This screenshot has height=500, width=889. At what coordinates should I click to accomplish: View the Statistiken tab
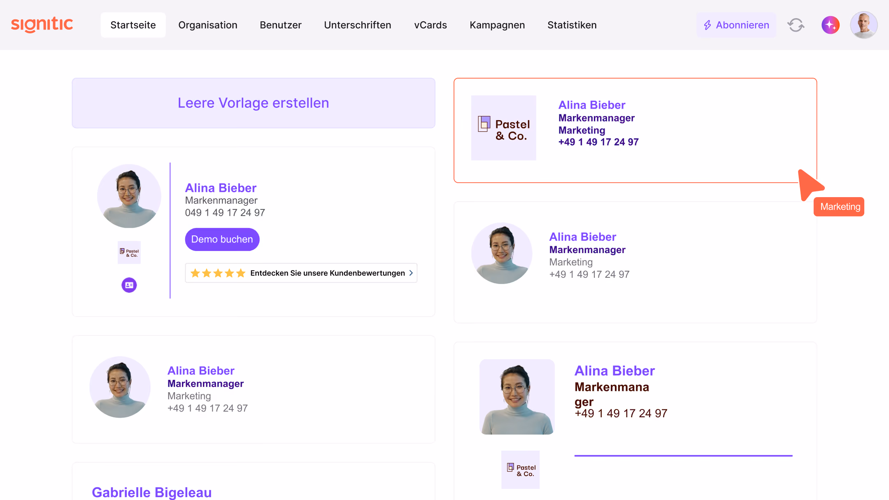point(572,25)
